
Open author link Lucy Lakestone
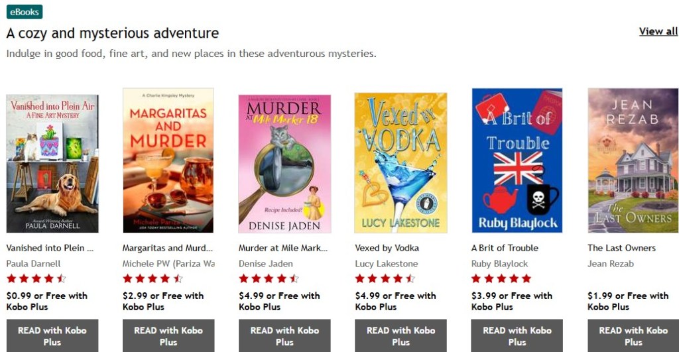(x=387, y=264)
